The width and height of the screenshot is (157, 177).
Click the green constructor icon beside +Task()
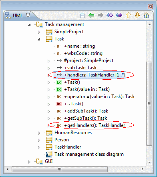(59, 82)
